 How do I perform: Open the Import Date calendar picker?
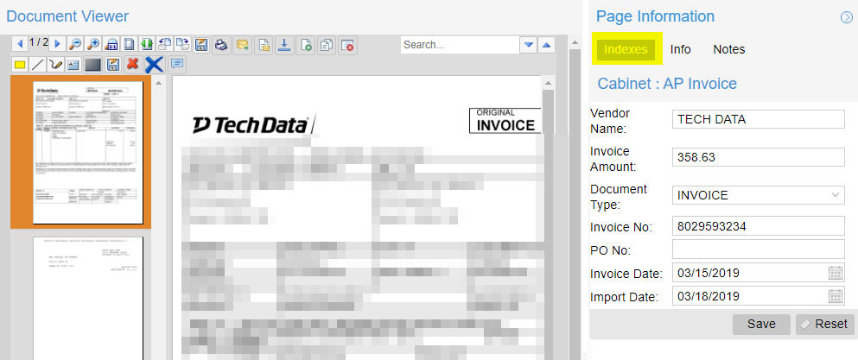coord(835,296)
